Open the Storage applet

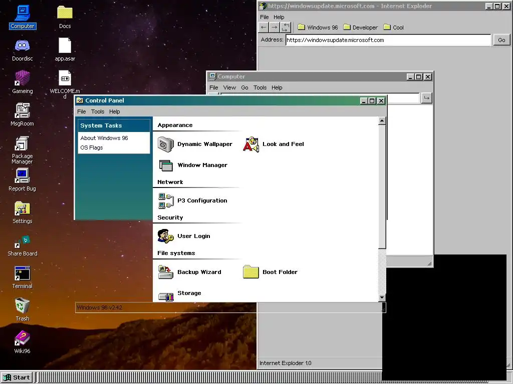(179, 295)
